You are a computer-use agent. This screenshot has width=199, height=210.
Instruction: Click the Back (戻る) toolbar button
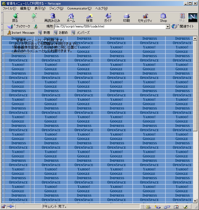(15, 17)
